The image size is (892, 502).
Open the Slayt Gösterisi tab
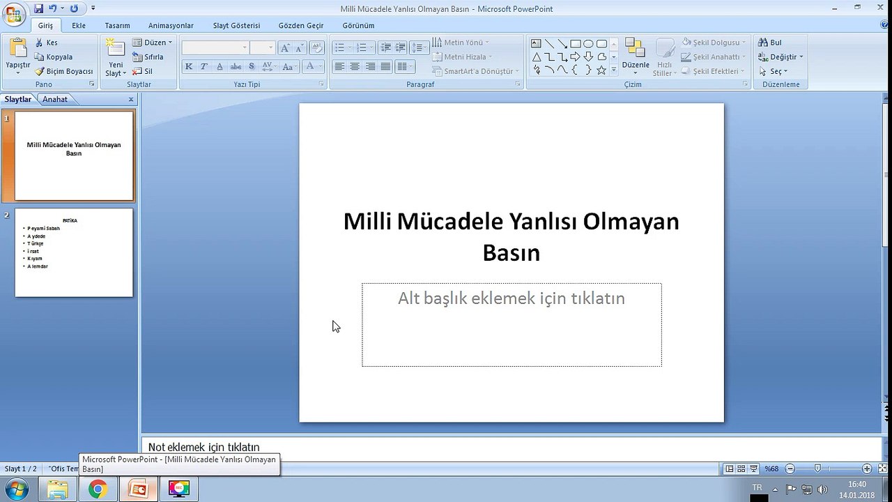(x=237, y=25)
